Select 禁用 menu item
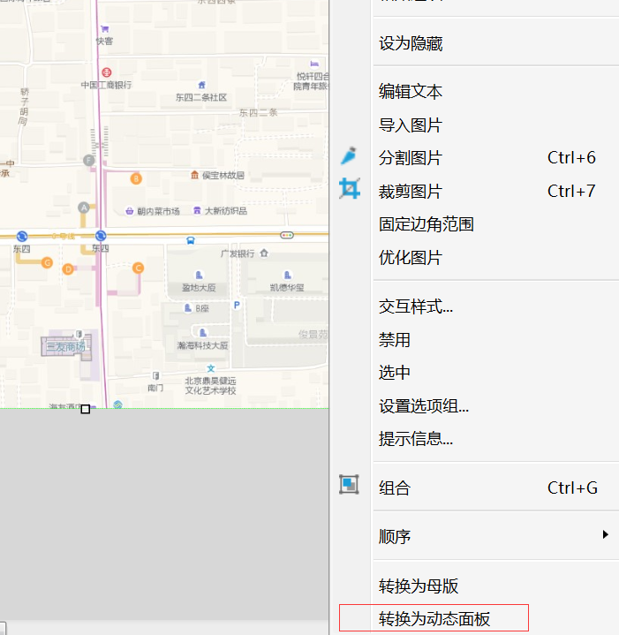 click(x=395, y=339)
